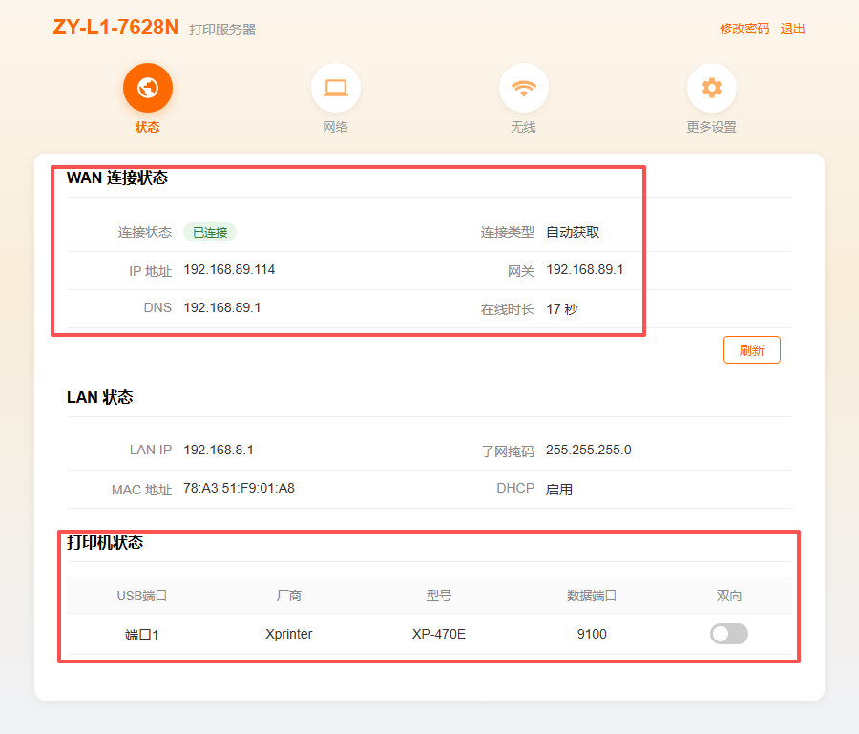859x734 pixels.
Task: Click the ZY-L1-7628N title
Action: coord(115,28)
